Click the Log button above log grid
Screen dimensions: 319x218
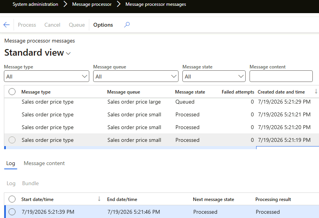11,183
